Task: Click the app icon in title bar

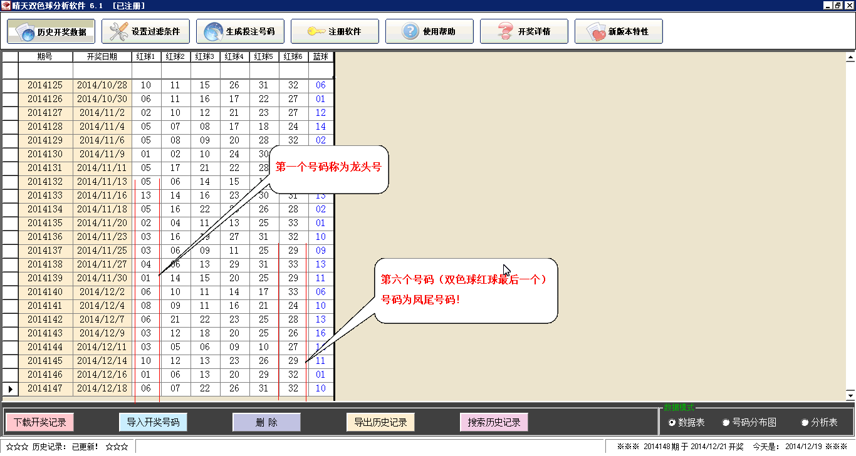Action: coord(6,5)
